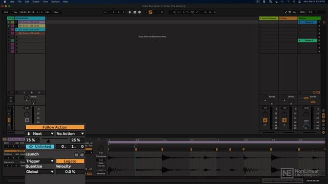Viewport: 328px width, 184px height.
Task: Toggle the orange session automation arm button
Action: (x=150, y=12)
